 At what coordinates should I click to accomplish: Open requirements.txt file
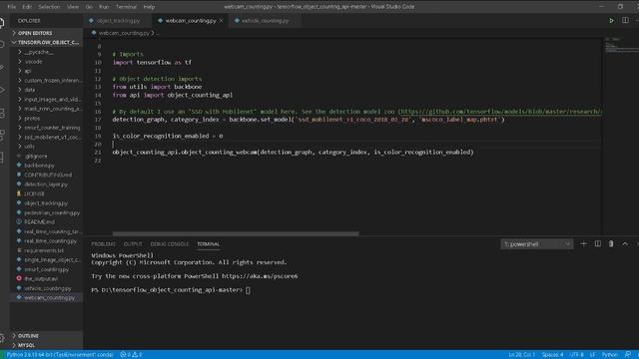(44, 250)
